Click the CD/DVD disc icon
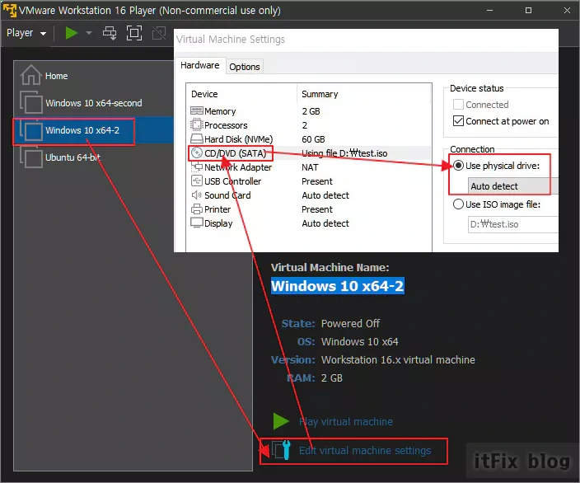The image size is (580, 483). click(x=197, y=152)
